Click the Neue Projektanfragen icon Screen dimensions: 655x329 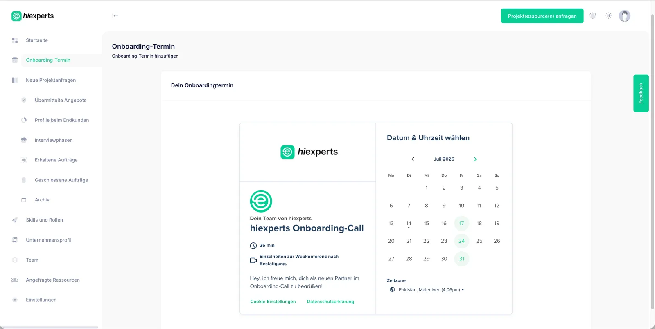click(15, 80)
